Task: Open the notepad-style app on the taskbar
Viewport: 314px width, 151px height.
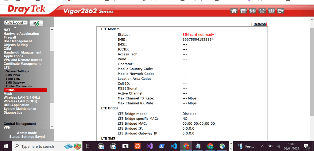Action: [198, 146]
